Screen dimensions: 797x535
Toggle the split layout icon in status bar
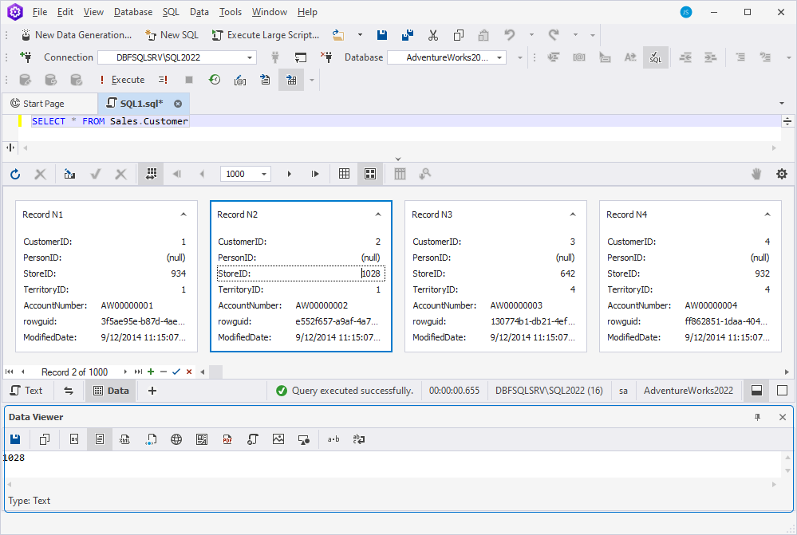tap(756, 391)
